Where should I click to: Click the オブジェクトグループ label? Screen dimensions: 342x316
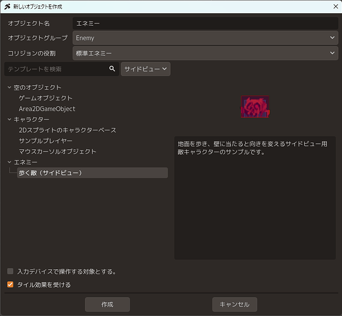(x=38, y=38)
